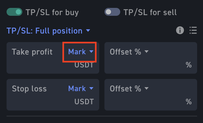Focus the Take profit USDT price field
Image resolution: width=203 pixels, height=123 pixels.
point(53,58)
